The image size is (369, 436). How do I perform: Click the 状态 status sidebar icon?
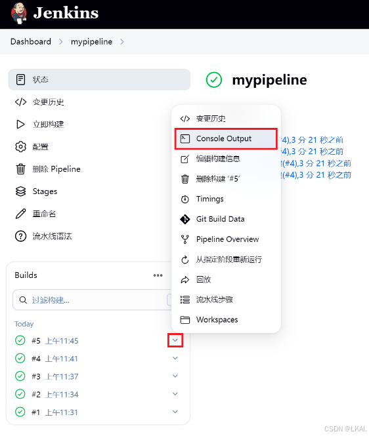[x=20, y=79]
